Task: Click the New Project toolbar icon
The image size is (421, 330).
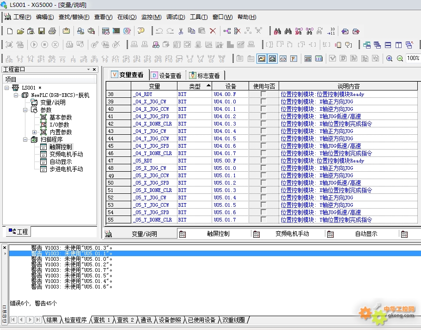Action: [x=10, y=31]
